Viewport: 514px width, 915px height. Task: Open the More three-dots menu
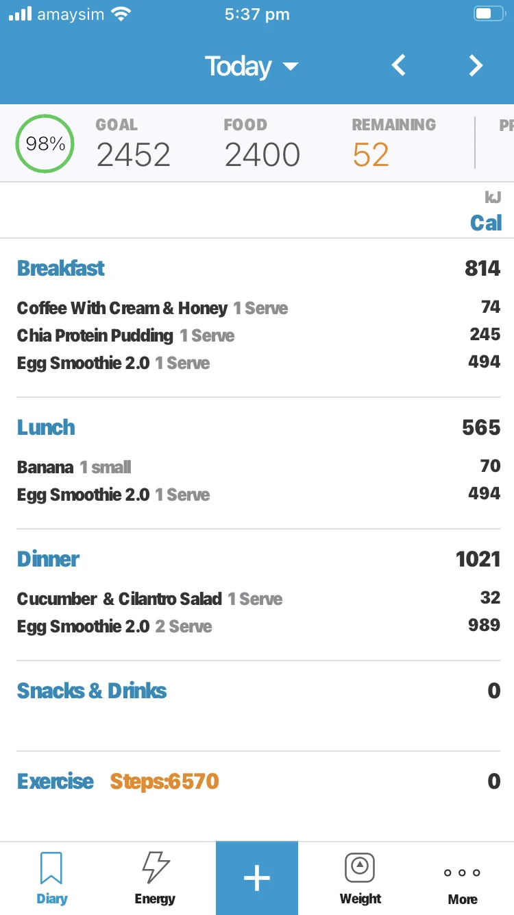(463, 873)
